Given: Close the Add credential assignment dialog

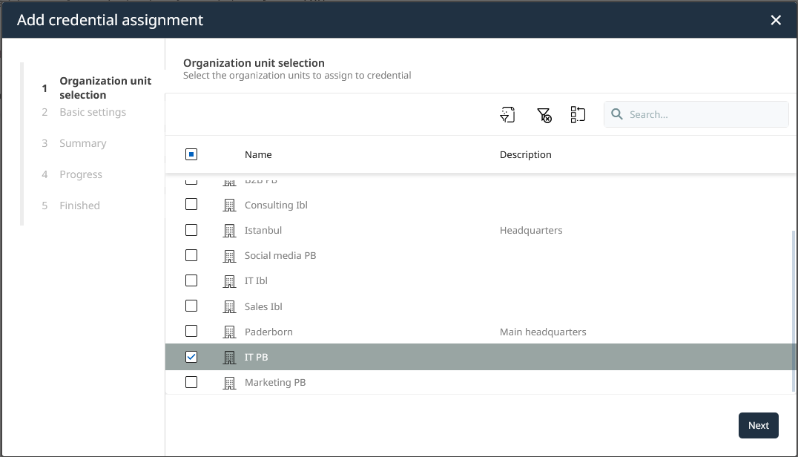Looking at the screenshot, I should [776, 20].
